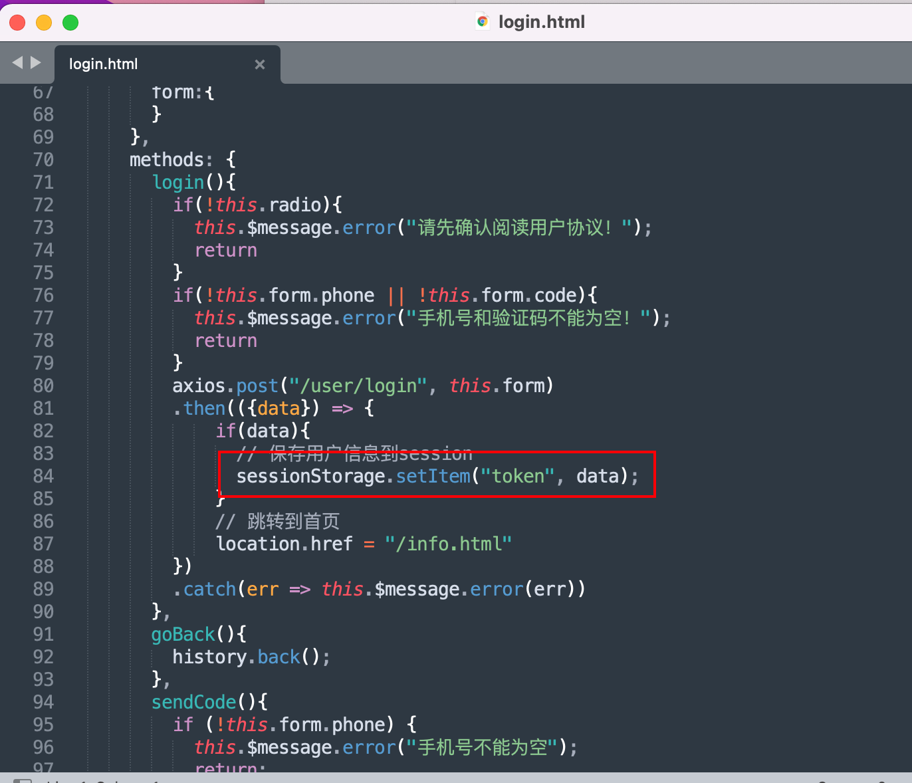Click the 'history.back();' statement
Viewport: 912px width, 783px height.
coord(252,657)
